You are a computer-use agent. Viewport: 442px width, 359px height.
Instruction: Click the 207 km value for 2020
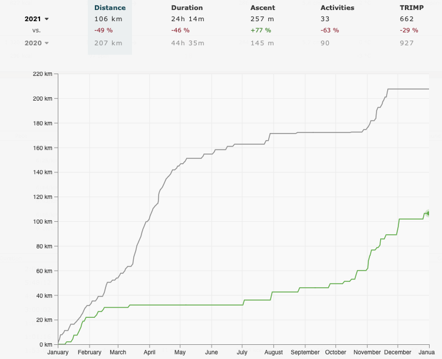108,43
